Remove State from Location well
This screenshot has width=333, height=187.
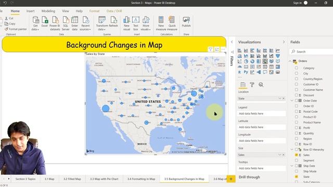(x=284, y=98)
